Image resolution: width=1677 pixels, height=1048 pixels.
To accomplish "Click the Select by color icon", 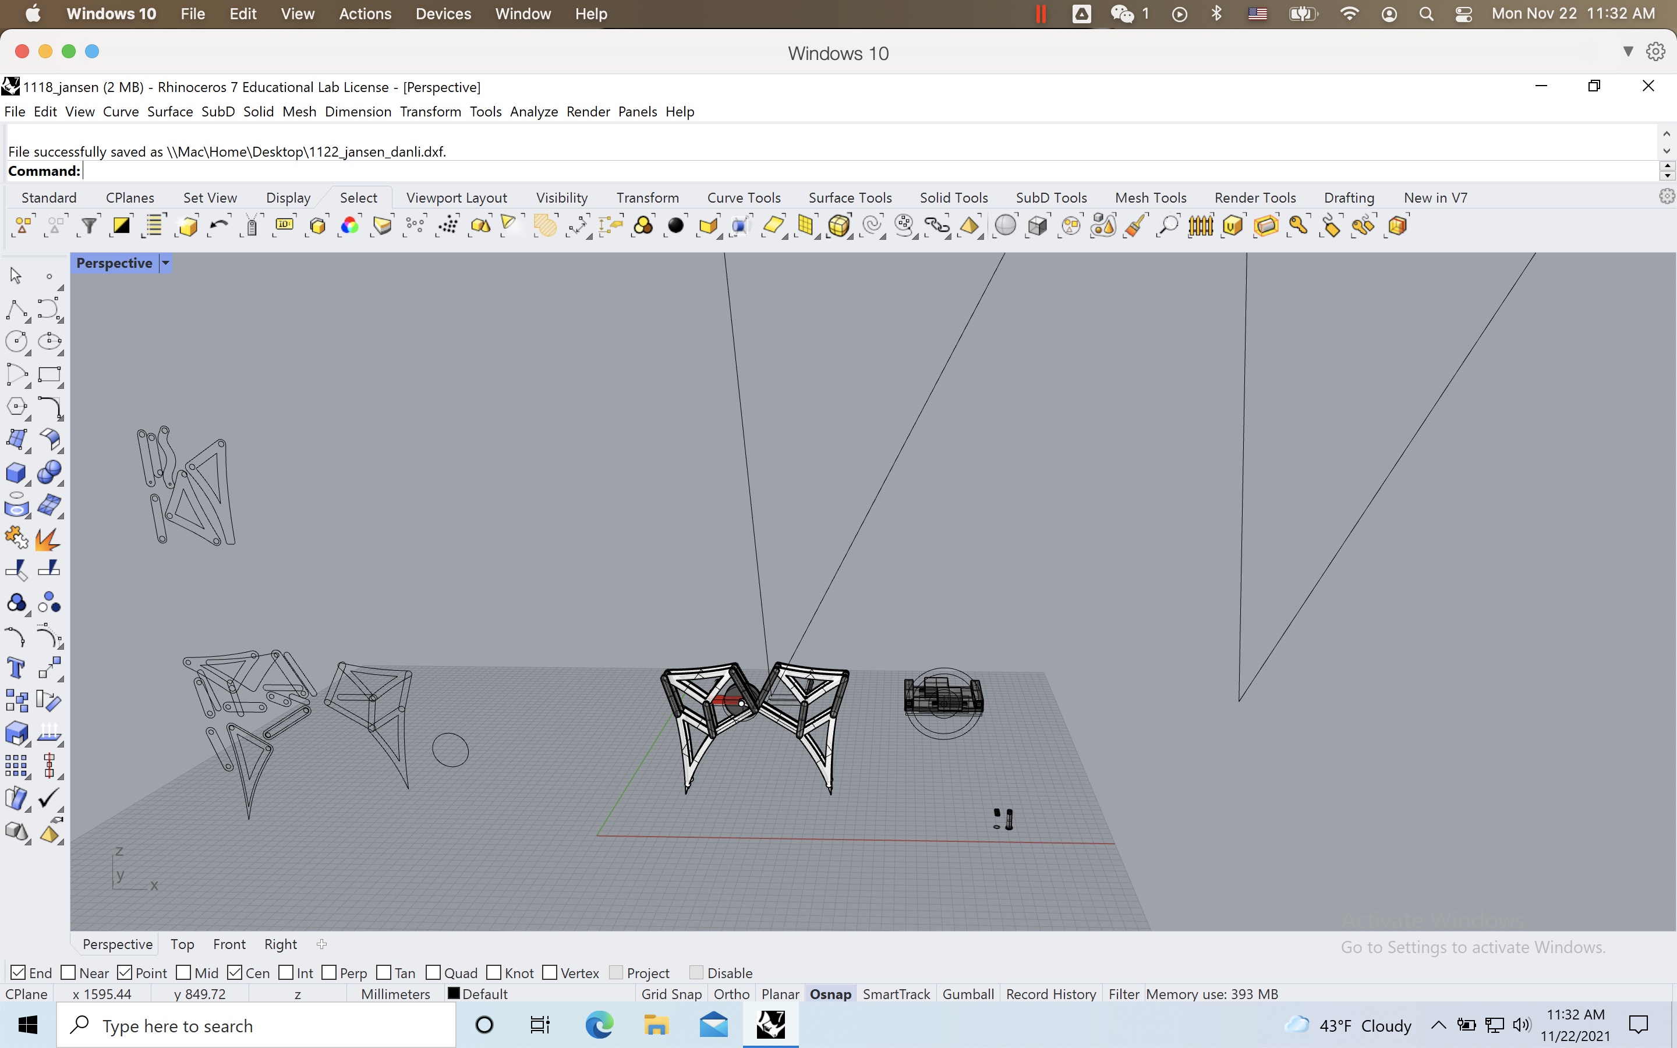I will (351, 226).
